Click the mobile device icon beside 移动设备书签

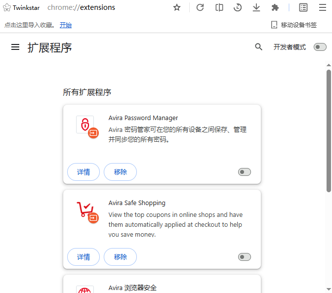pos(274,25)
